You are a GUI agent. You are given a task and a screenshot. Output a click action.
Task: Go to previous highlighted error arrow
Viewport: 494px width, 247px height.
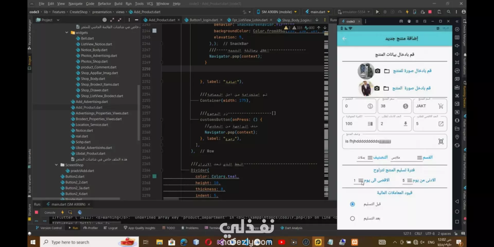coord(319,28)
